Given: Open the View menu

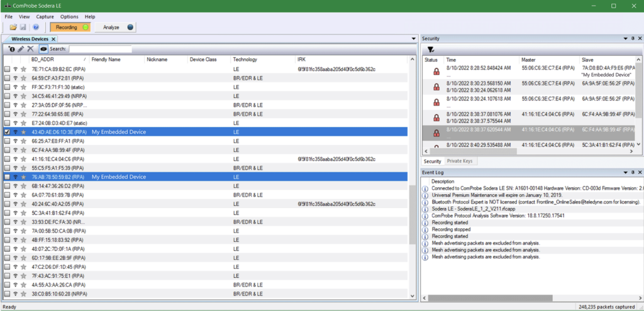Looking at the screenshot, I should [x=25, y=17].
